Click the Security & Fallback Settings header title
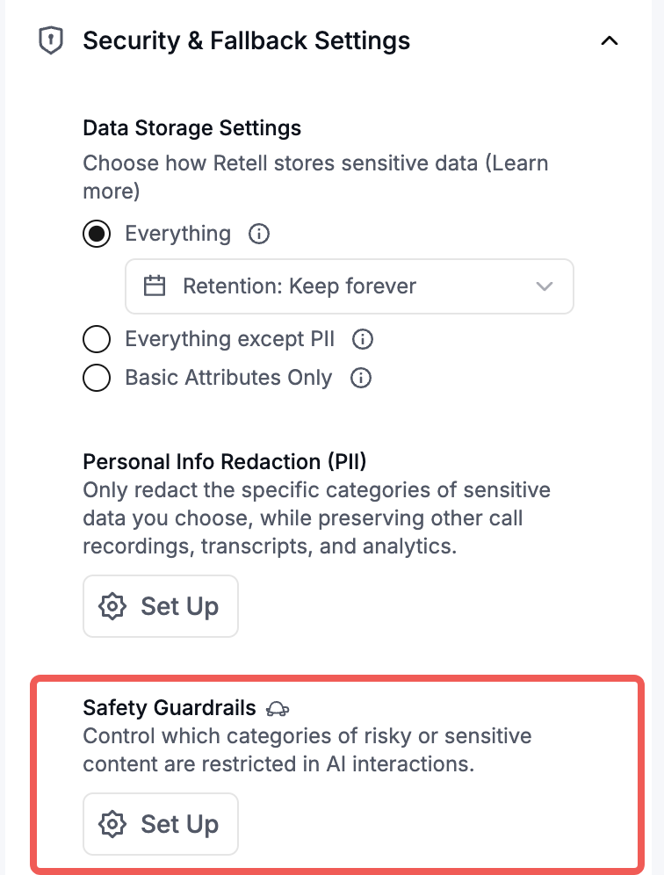This screenshot has width=664, height=875. [x=247, y=40]
